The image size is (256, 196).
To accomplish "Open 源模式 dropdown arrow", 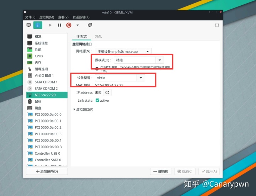I will pyautogui.click(x=160, y=60).
